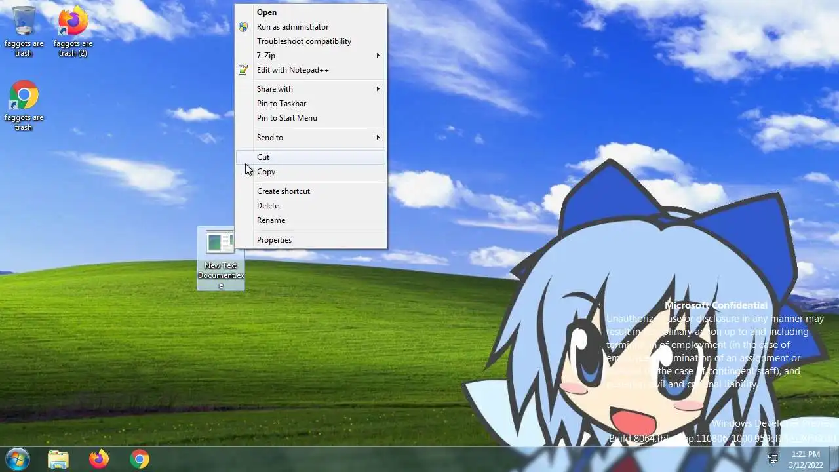
Task: Choose Delete from the context menu
Action: point(311,206)
